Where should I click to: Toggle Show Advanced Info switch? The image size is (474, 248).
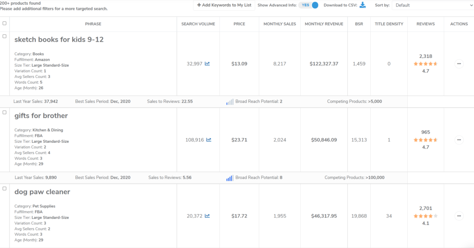(309, 5)
